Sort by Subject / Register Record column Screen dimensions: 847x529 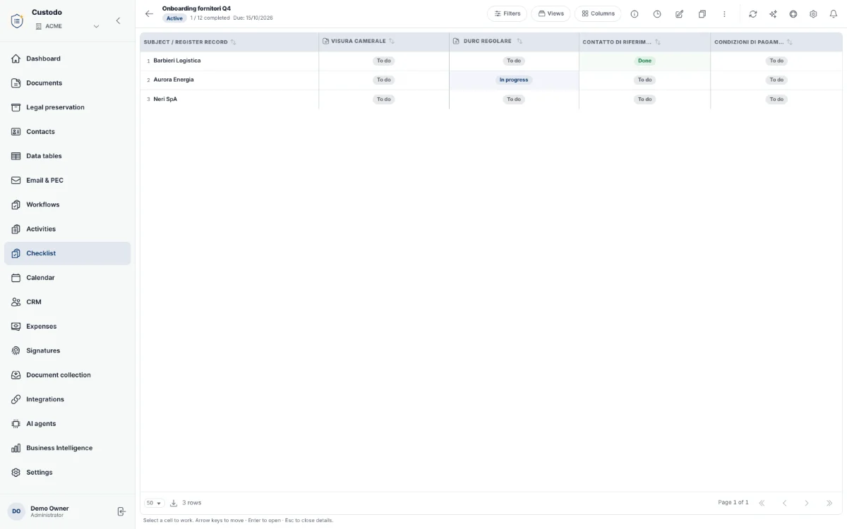(x=233, y=42)
